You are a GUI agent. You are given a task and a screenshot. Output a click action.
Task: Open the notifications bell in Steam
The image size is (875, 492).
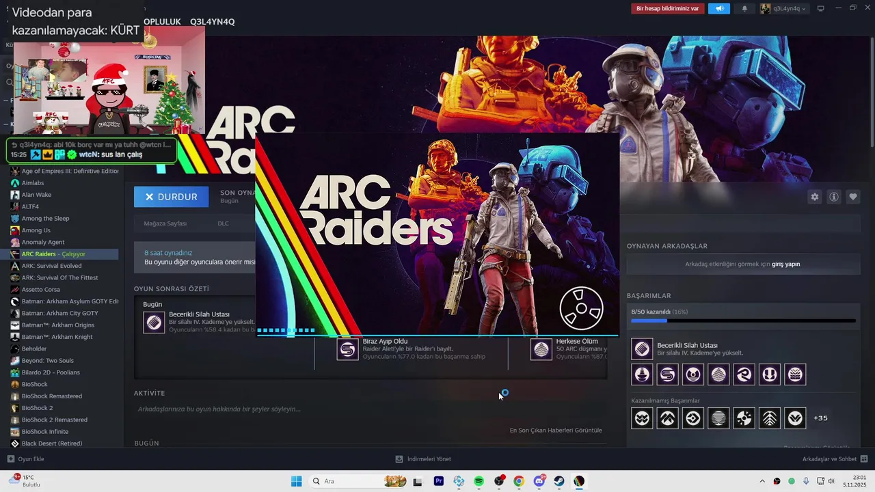coord(744,9)
